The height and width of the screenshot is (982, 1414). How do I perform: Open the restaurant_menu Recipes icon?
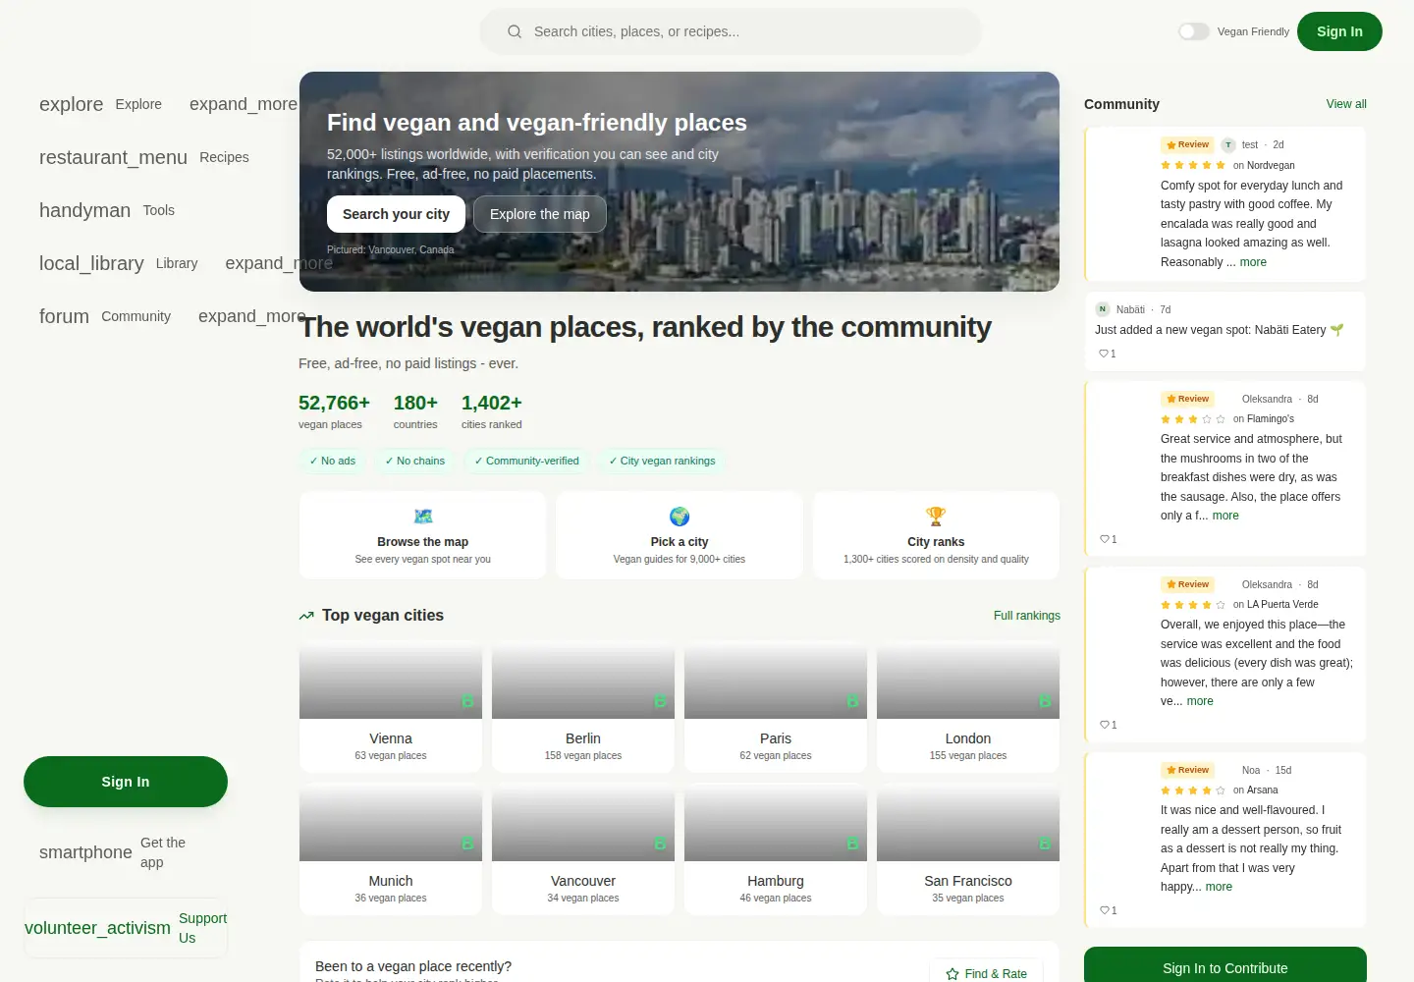pyautogui.click(x=113, y=157)
